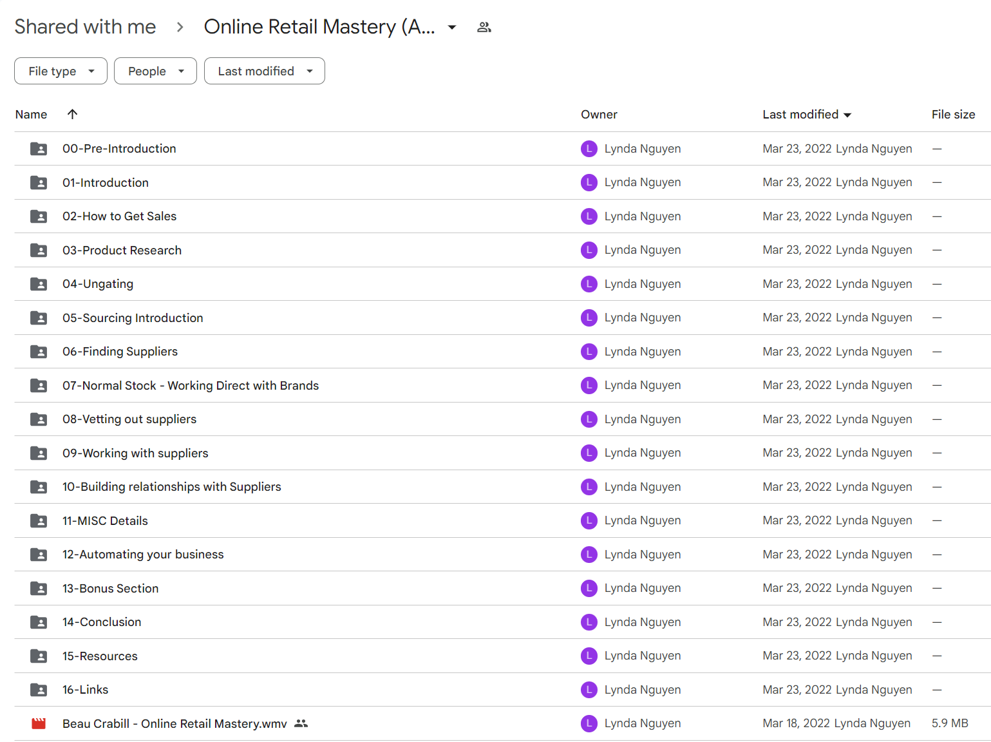Click the folder icon beside 08-Vetting out suppliers
The width and height of the screenshot is (991, 742).
click(x=39, y=419)
